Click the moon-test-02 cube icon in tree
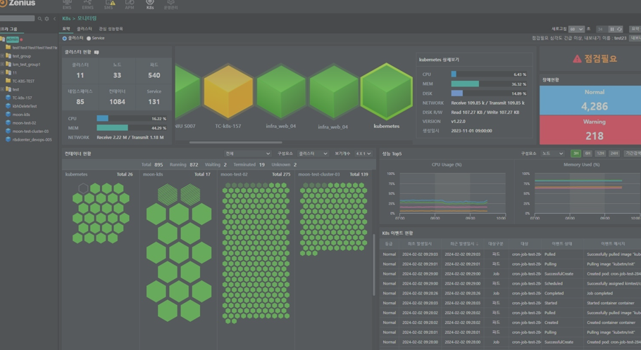 [8, 123]
